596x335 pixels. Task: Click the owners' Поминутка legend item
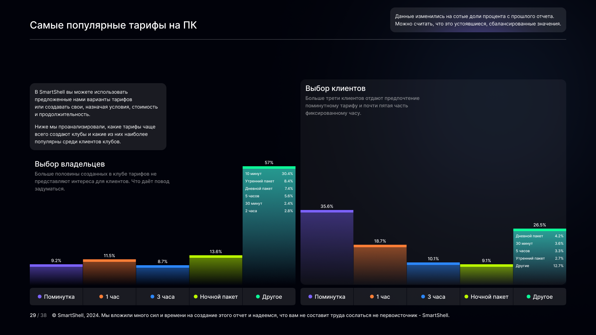pos(56,297)
